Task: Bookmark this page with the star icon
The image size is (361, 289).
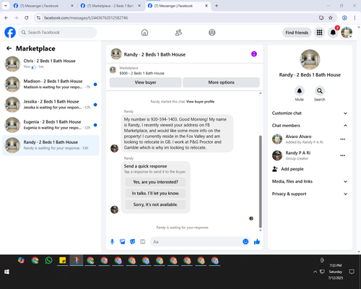Action: click(331, 18)
